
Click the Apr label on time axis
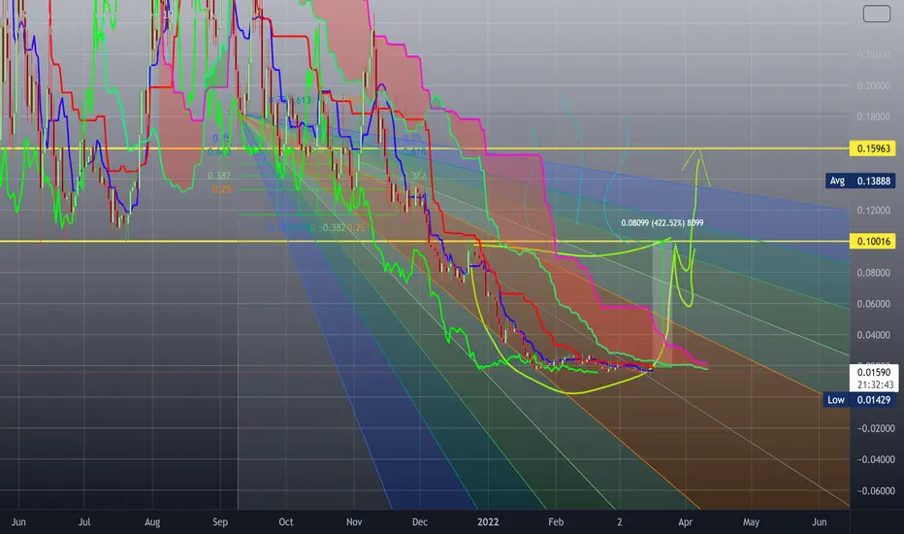click(685, 522)
